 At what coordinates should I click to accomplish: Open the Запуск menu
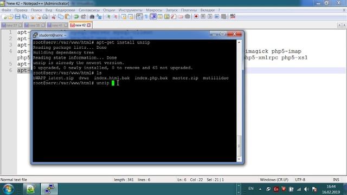pos(172,10)
